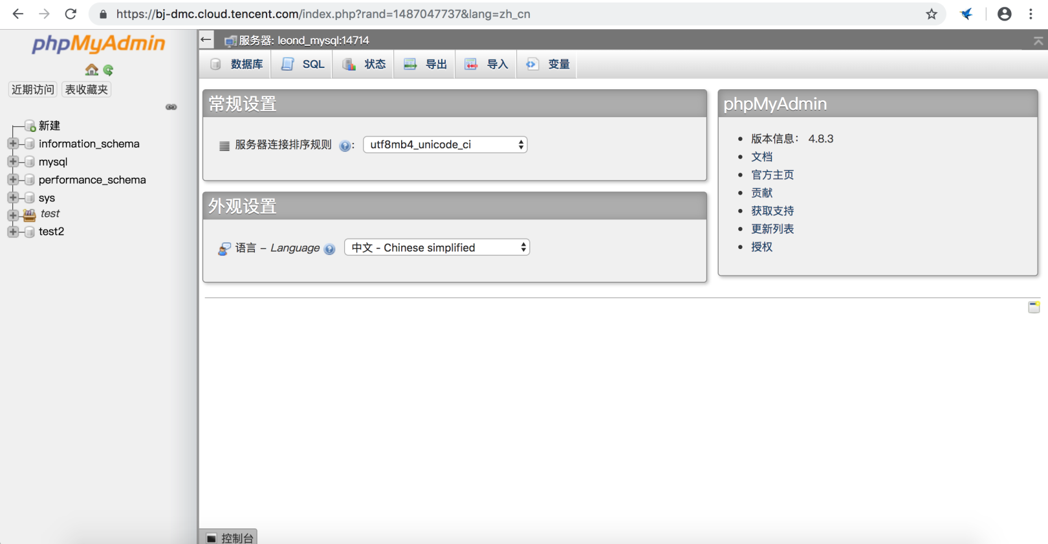
Task: Collapse navigation panel with left arrow
Action: point(206,39)
